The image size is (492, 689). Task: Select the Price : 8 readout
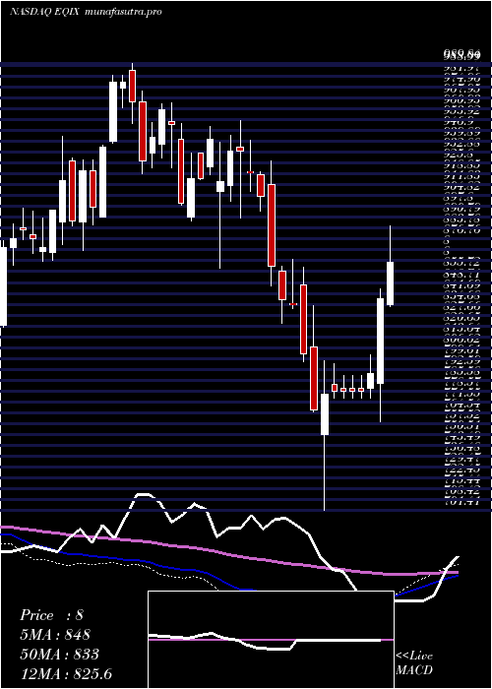coord(51,615)
